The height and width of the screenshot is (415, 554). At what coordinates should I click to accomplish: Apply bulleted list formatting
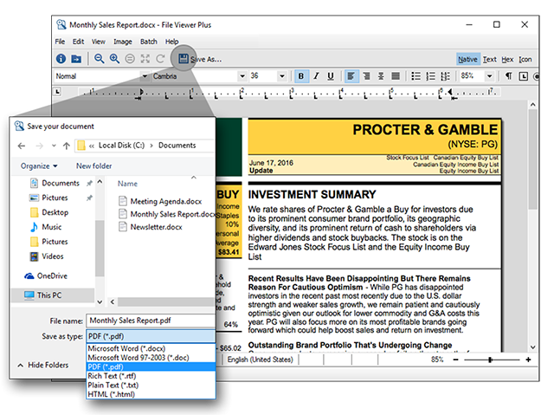tap(416, 76)
